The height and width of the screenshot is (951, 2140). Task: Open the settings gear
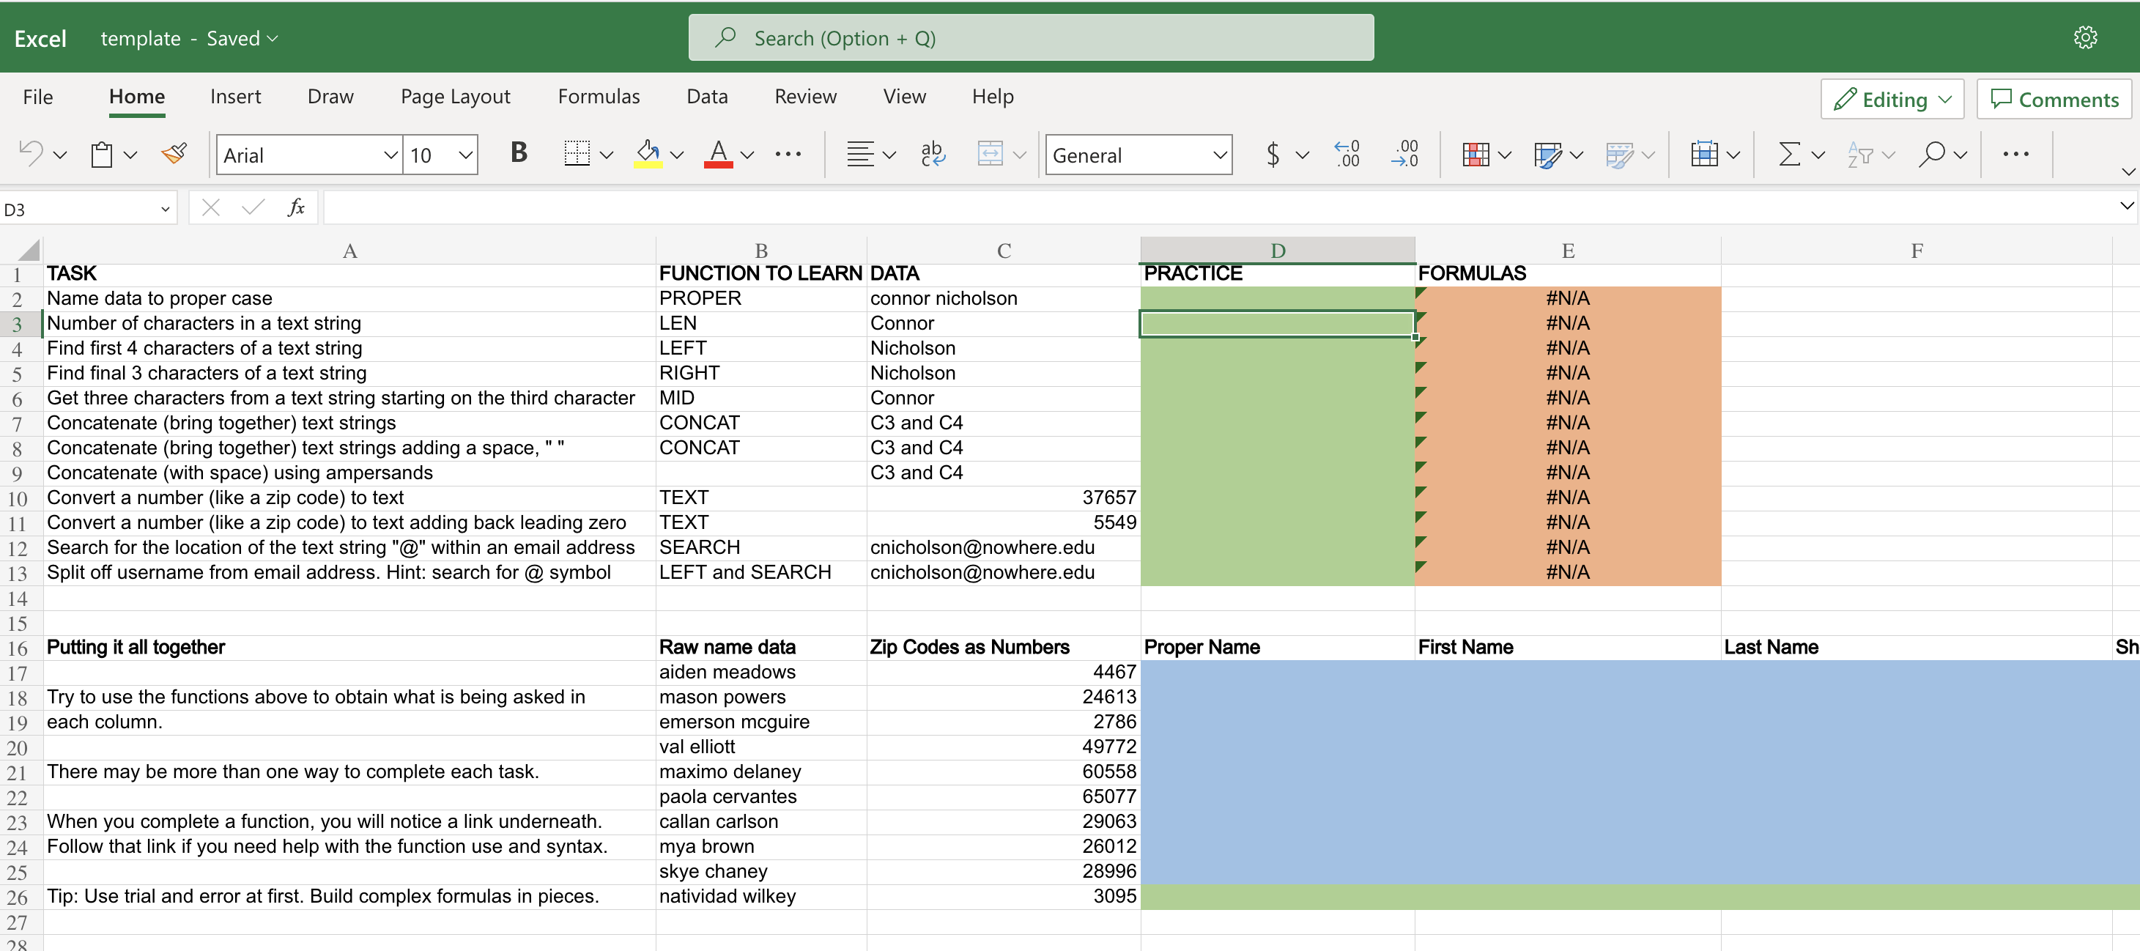point(2084,38)
